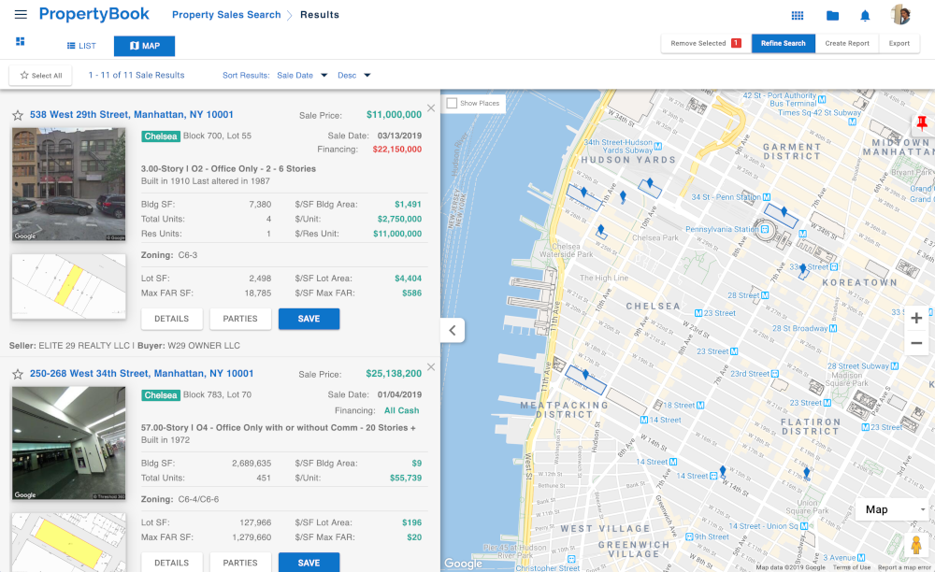935x572 pixels.
Task: Click the map marker near 14 Street station
Action: click(x=723, y=471)
